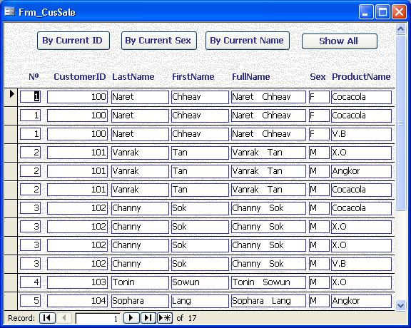The image size is (411, 328).
Task: Jump to last record navigation button
Action: coord(148,318)
